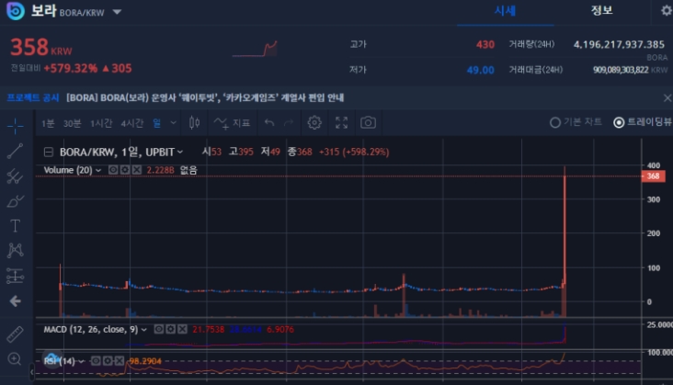
Task: Select the 기본 차트 radio button
Action: (x=555, y=122)
